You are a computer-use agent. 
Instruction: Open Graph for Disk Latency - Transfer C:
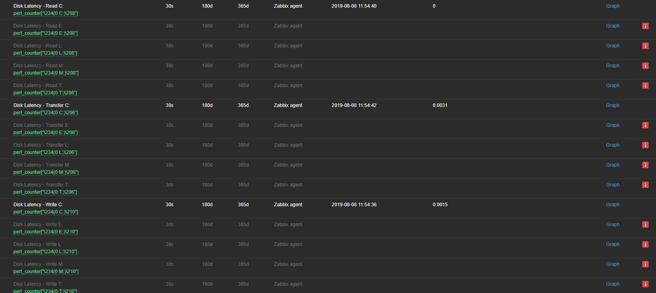[x=613, y=105]
